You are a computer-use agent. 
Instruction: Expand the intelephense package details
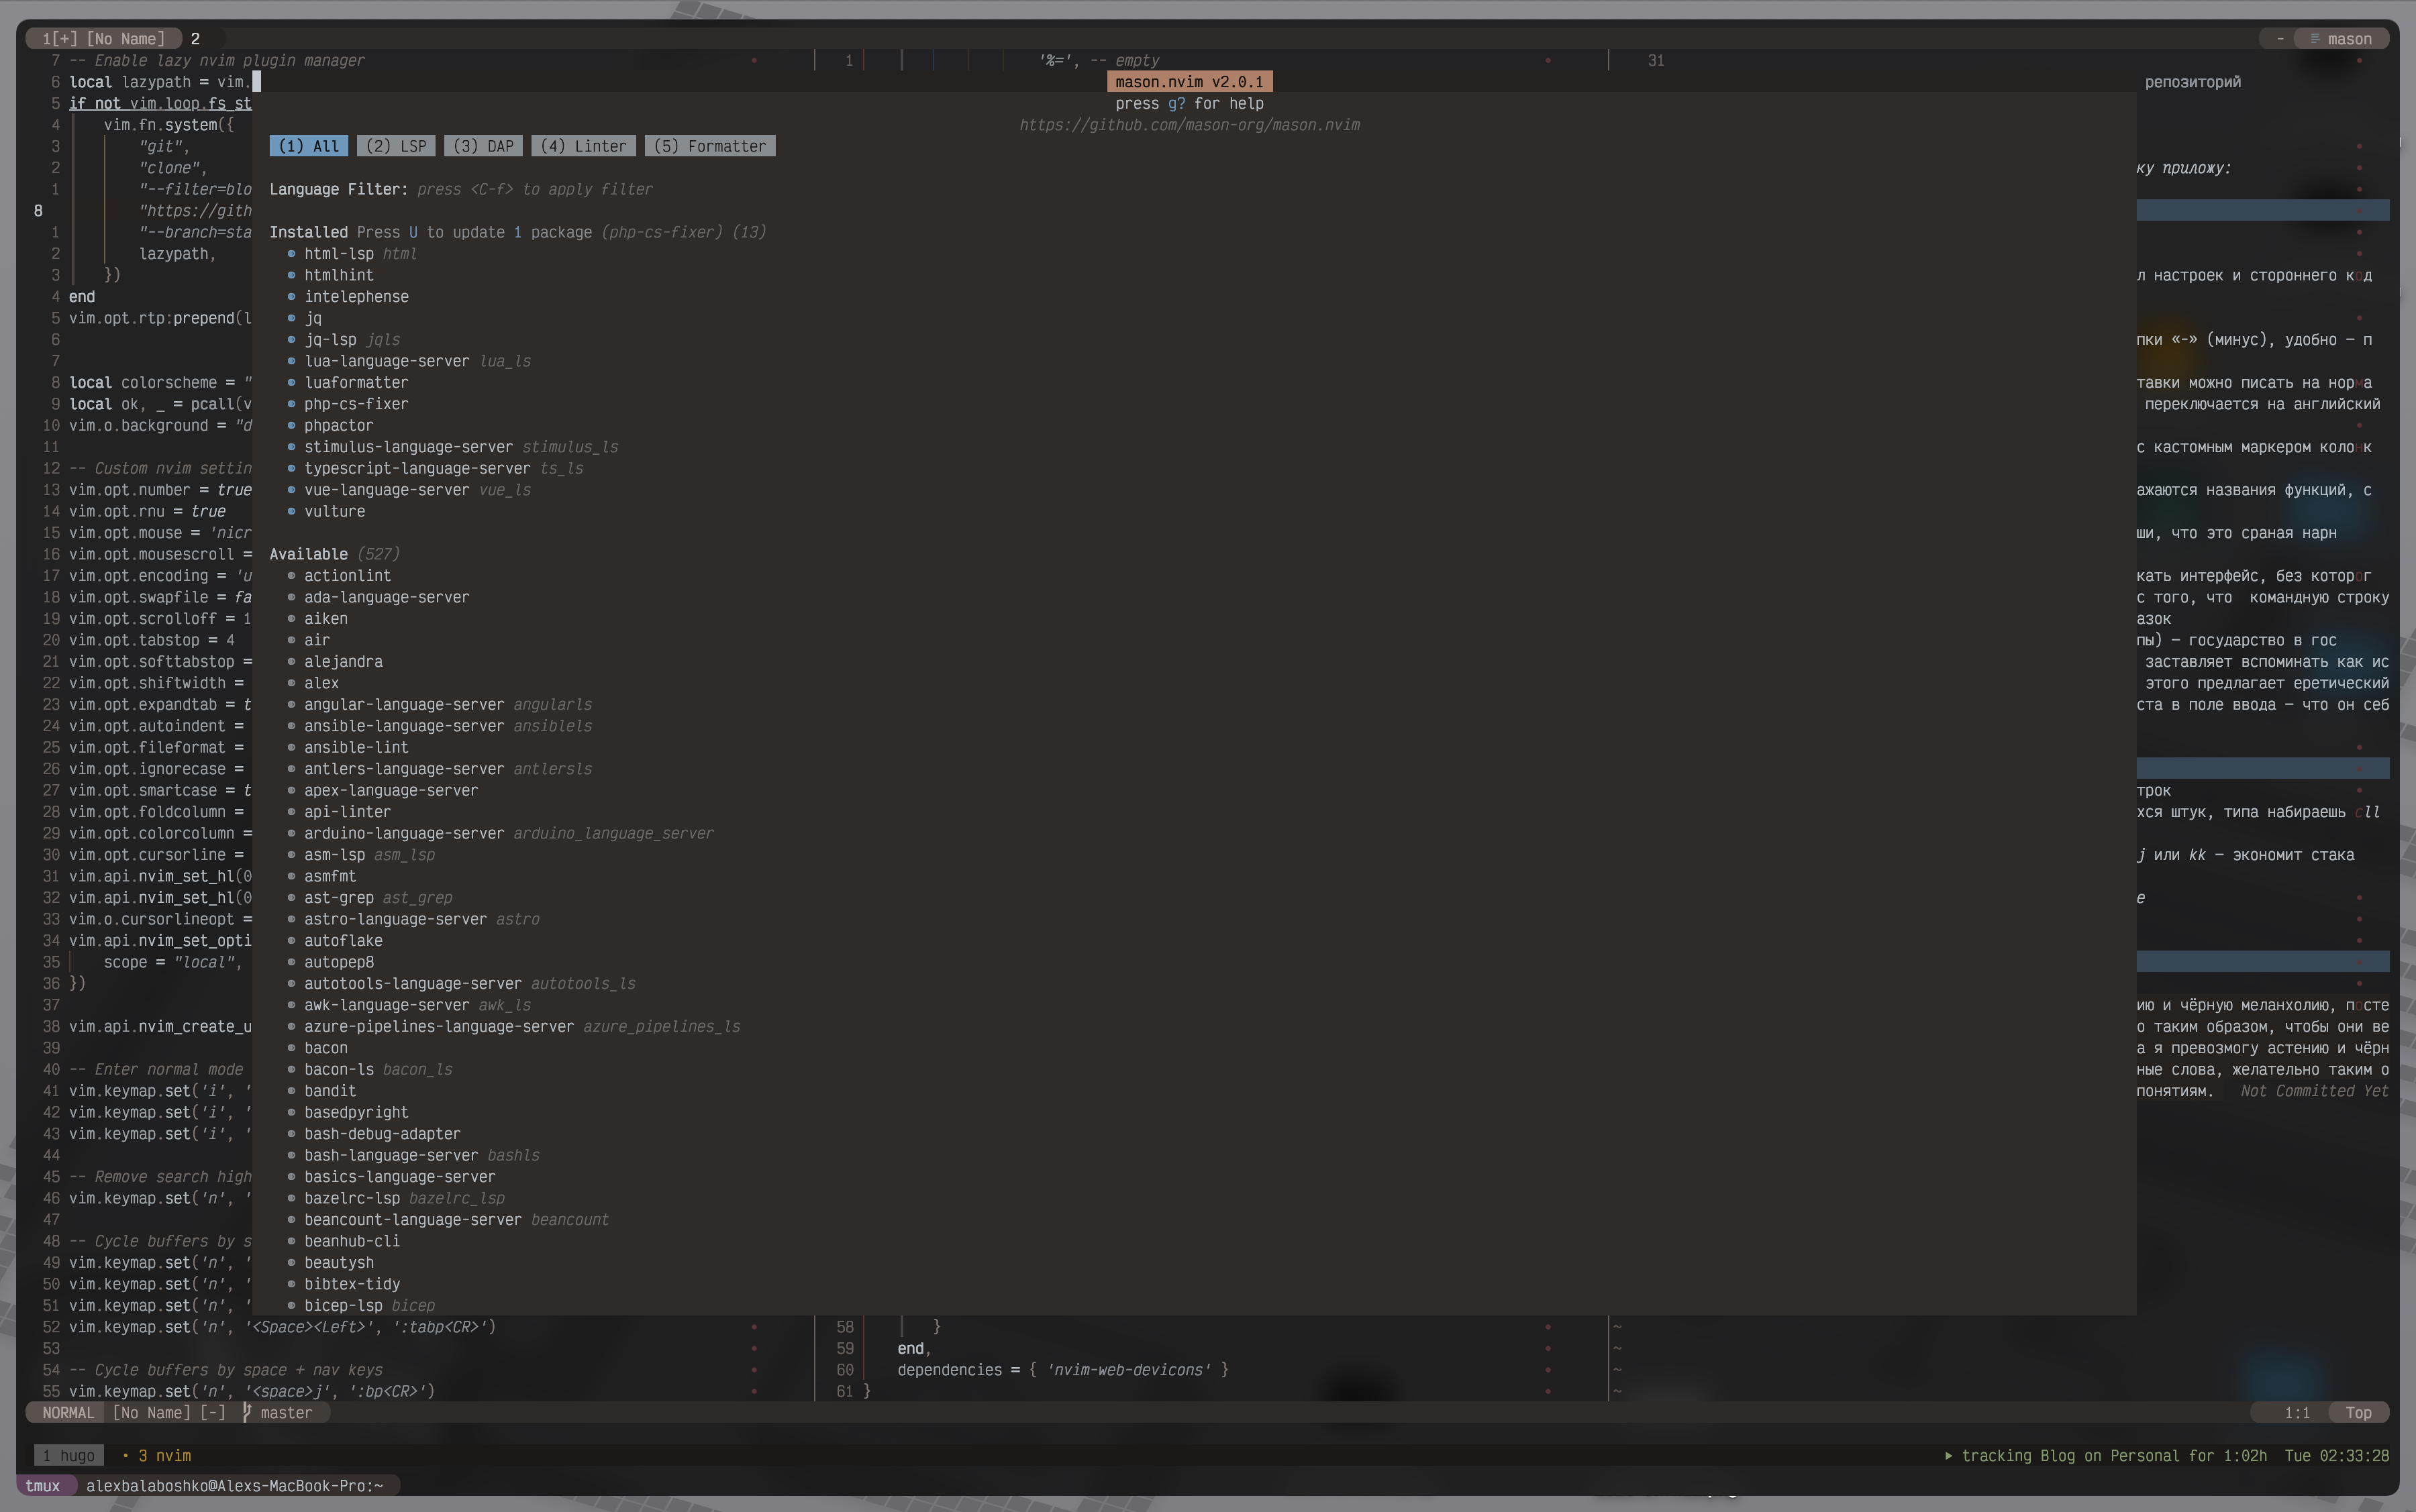(x=356, y=297)
